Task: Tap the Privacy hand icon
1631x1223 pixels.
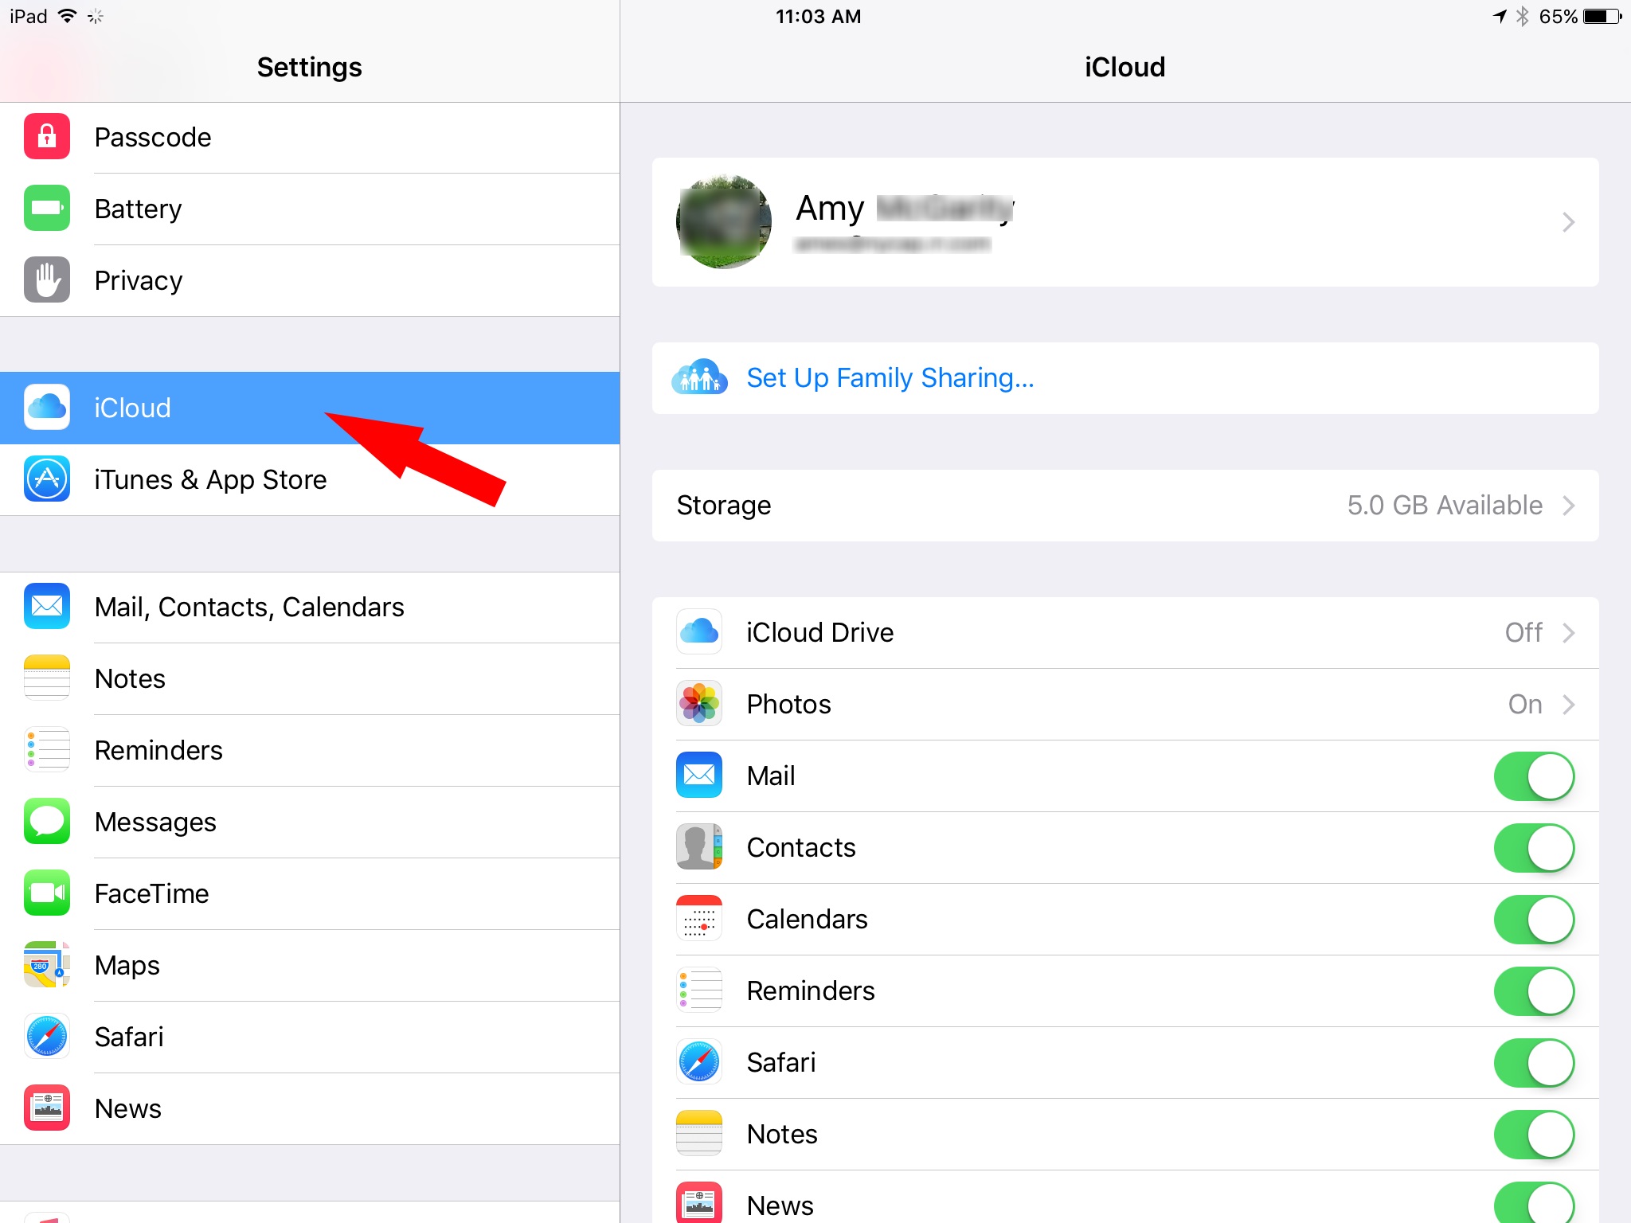Action: coord(47,280)
